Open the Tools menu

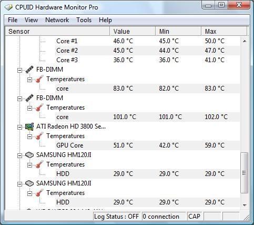pos(84,20)
